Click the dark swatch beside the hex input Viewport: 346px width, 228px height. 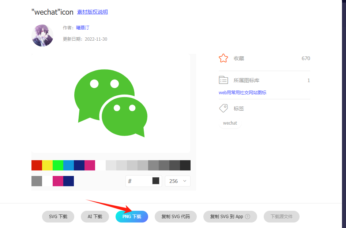click(156, 181)
